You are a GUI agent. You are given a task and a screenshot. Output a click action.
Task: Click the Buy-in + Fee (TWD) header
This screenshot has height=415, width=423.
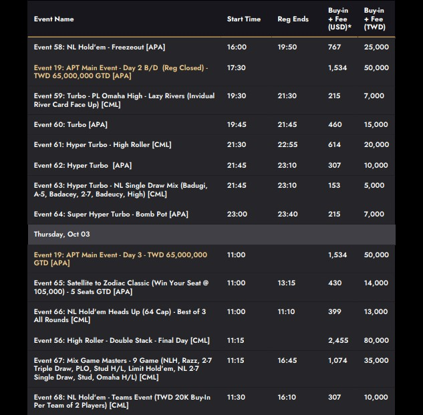click(374, 19)
